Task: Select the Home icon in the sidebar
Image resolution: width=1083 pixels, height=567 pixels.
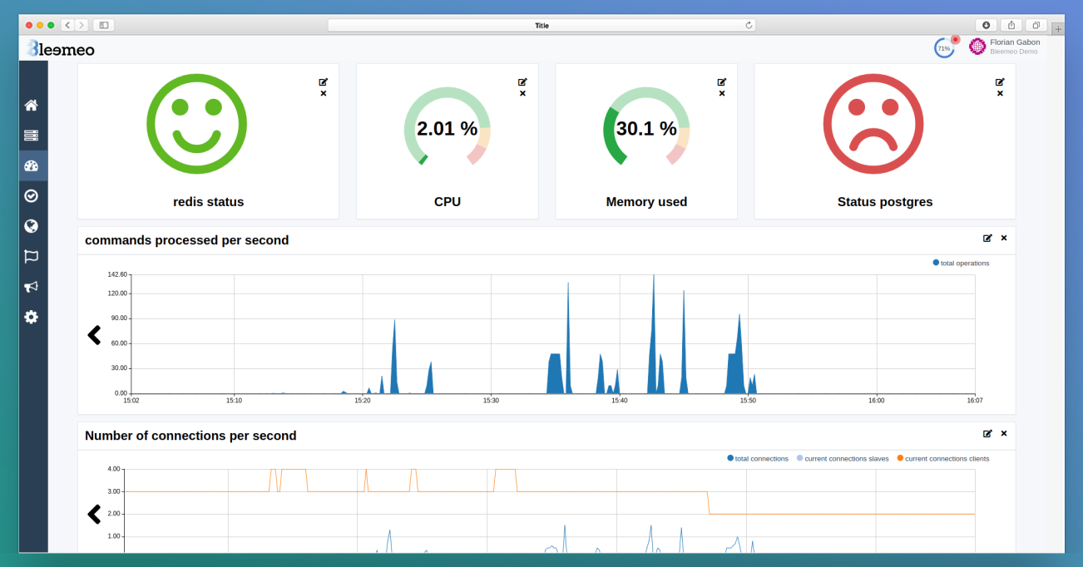Action: (32, 105)
